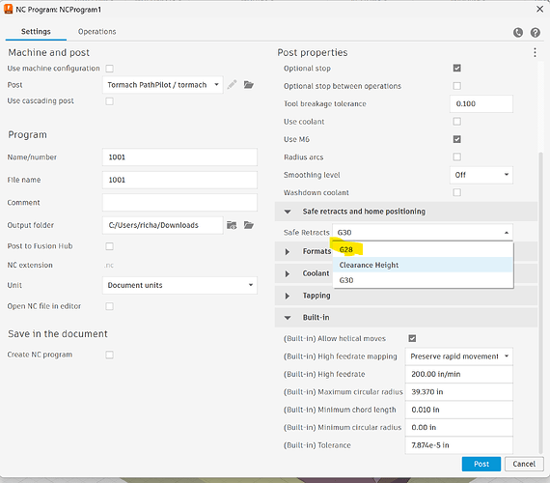Click the Post properties vertical scrollbar
The image size is (550, 483).
540,302
